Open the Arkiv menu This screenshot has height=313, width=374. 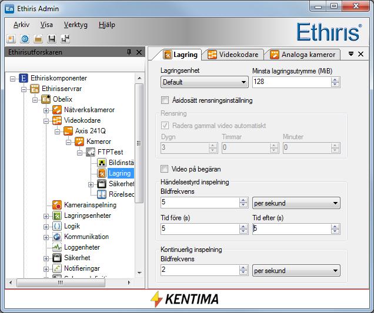(x=21, y=25)
